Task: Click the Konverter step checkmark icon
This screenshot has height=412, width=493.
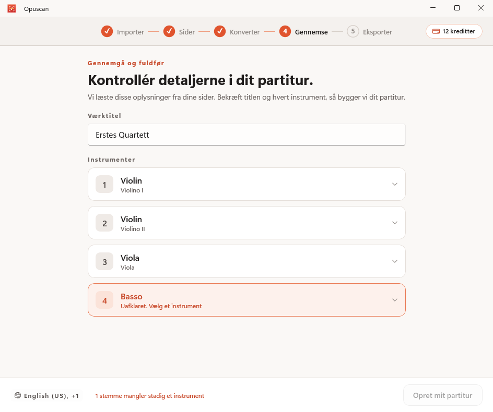Action: 220,31
